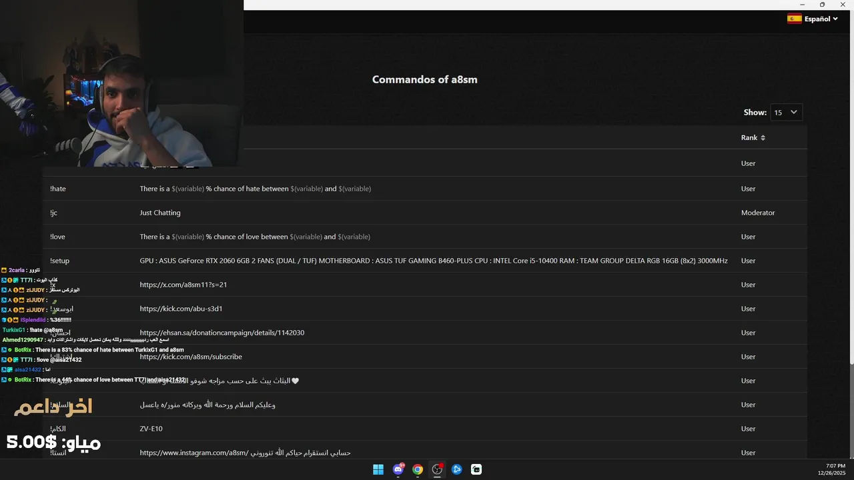Click the Commandos of a8sm heading

tap(425, 79)
